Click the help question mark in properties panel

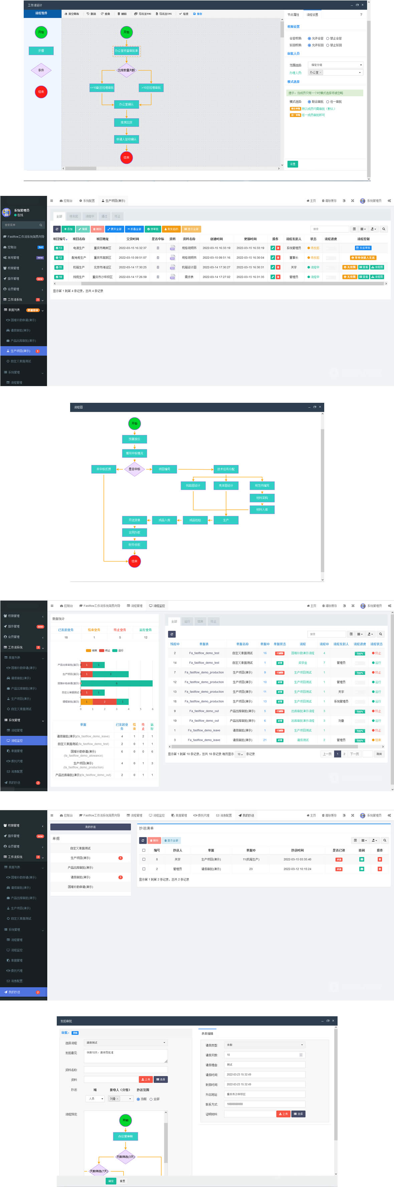(x=361, y=15)
